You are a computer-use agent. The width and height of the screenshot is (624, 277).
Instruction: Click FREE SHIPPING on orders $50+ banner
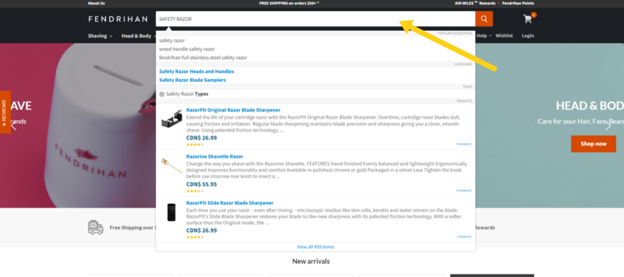(289, 3)
